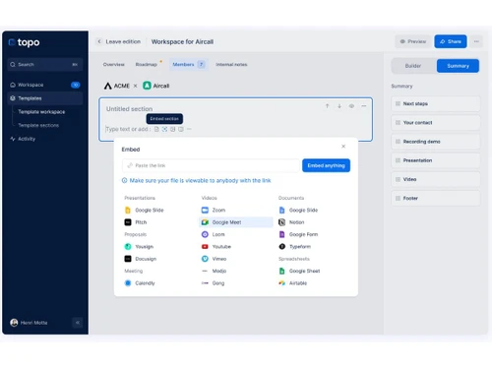Switch to the Internal notes tab

(x=231, y=65)
